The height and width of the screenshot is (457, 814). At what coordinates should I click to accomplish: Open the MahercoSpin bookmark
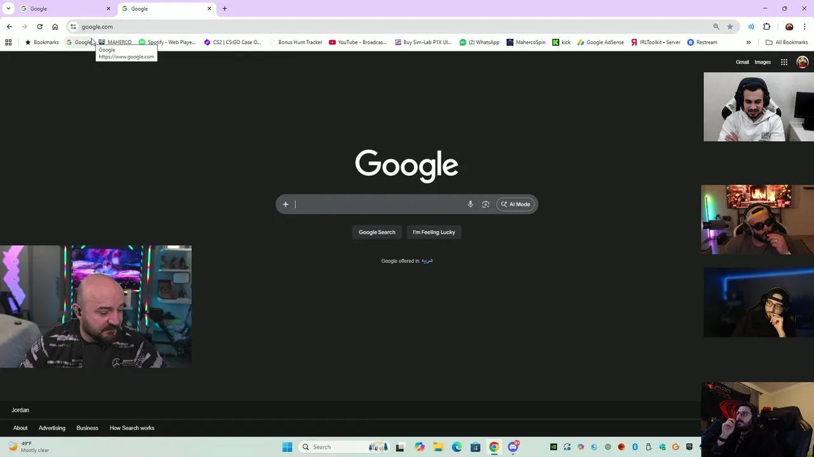[526, 43]
